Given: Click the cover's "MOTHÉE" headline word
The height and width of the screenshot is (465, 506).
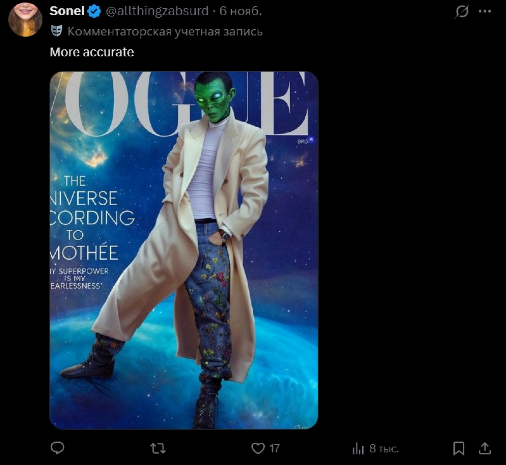Looking at the screenshot, I should [x=84, y=253].
